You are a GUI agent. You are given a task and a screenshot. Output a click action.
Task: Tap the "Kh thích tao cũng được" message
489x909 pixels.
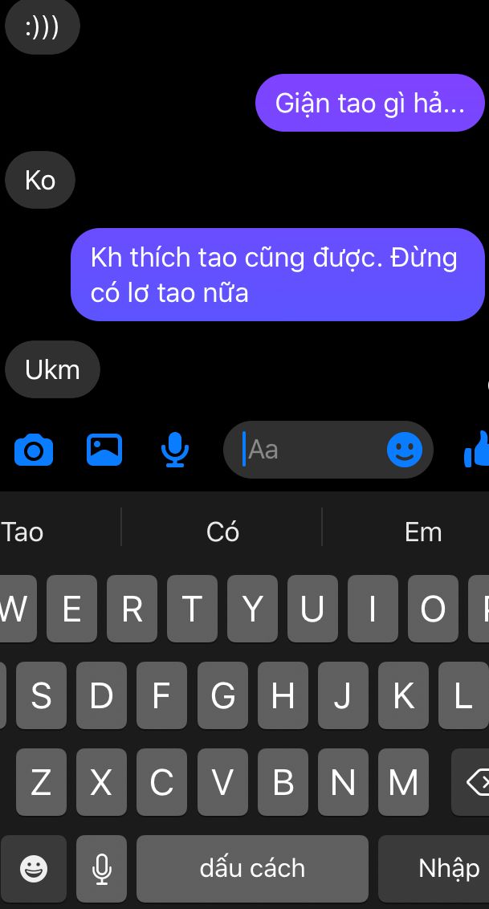pos(278,274)
